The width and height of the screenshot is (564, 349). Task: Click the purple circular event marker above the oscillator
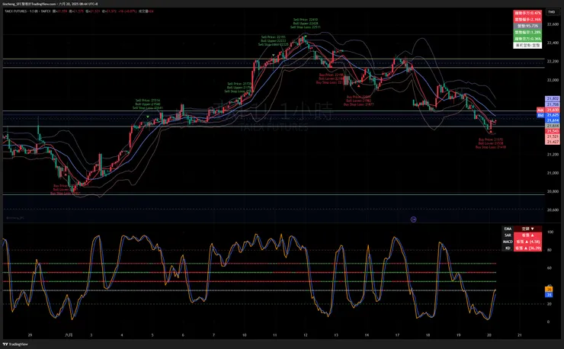point(413,219)
